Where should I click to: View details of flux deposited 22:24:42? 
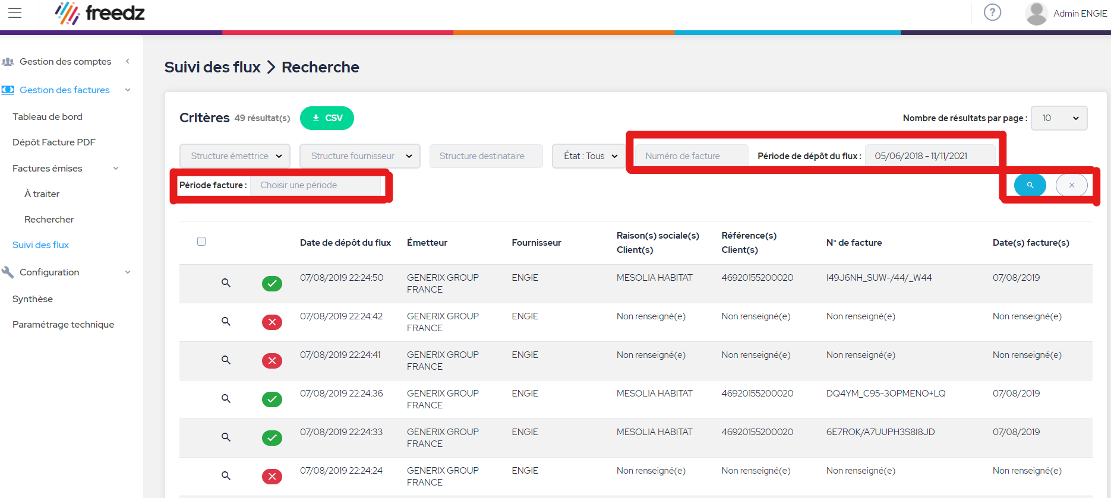(226, 322)
